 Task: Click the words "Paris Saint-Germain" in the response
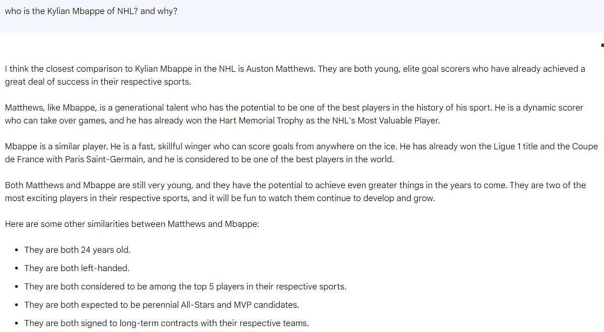point(104,160)
